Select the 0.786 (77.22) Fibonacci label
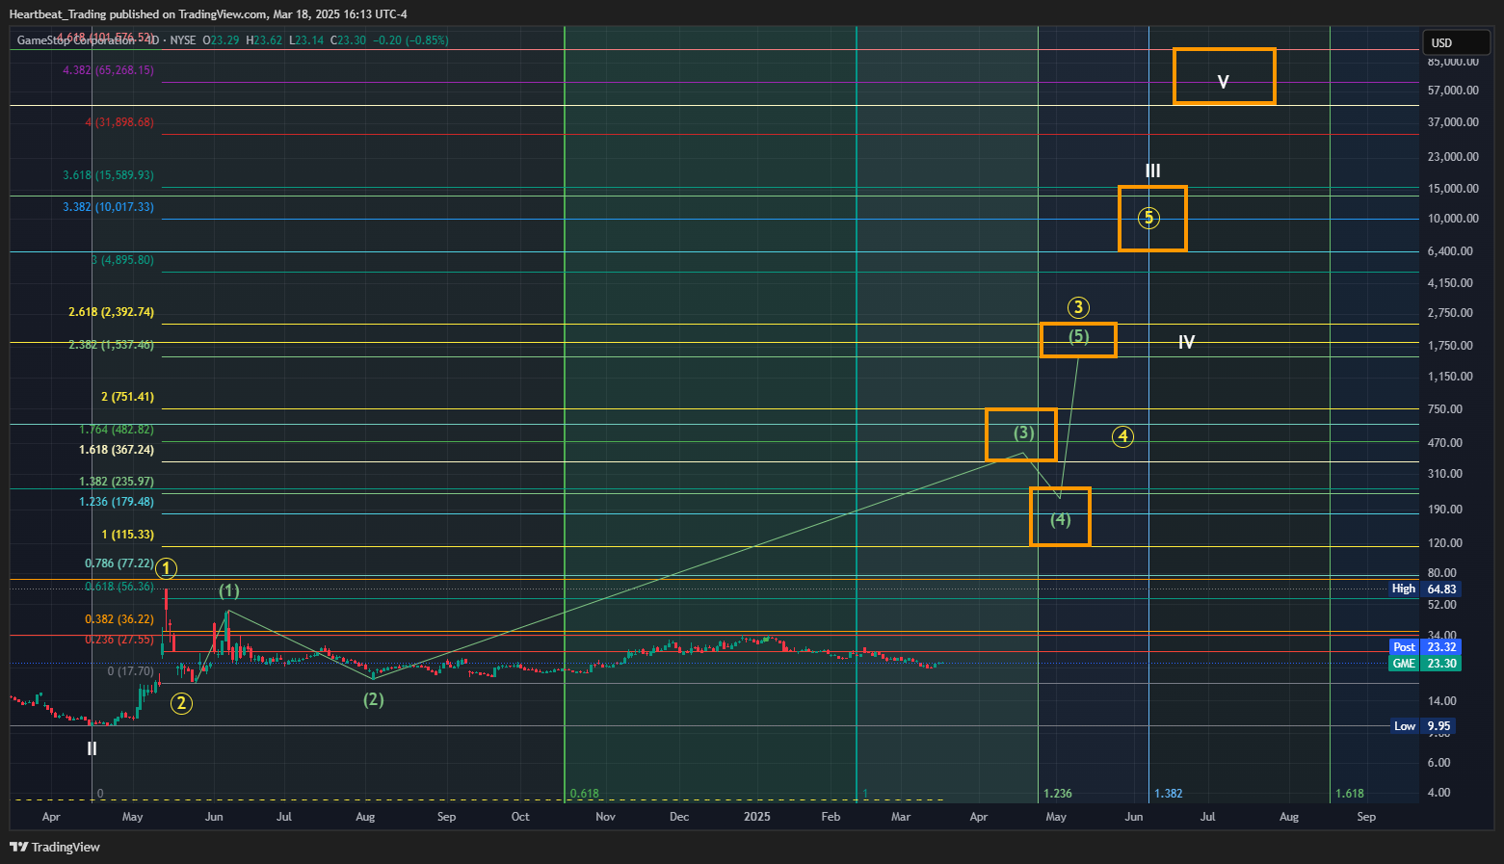This screenshot has height=864, width=1504. click(119, 563)
